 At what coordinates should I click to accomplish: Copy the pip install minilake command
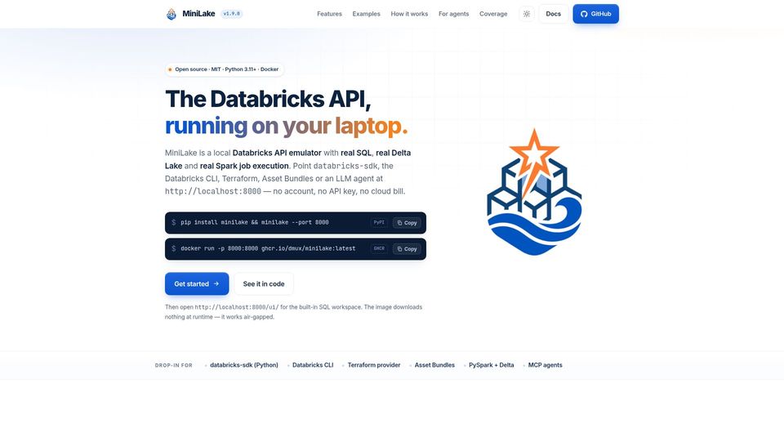(x=407, y=222)
